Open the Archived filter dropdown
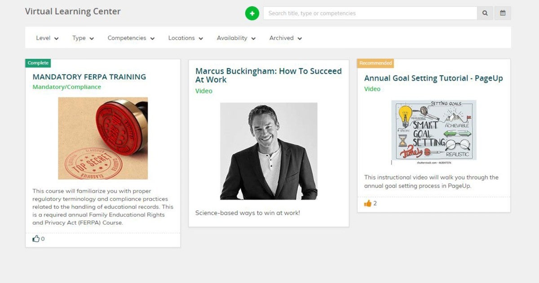Image resolution: width=539 pixels, height=283 pixels. (285, 38)
